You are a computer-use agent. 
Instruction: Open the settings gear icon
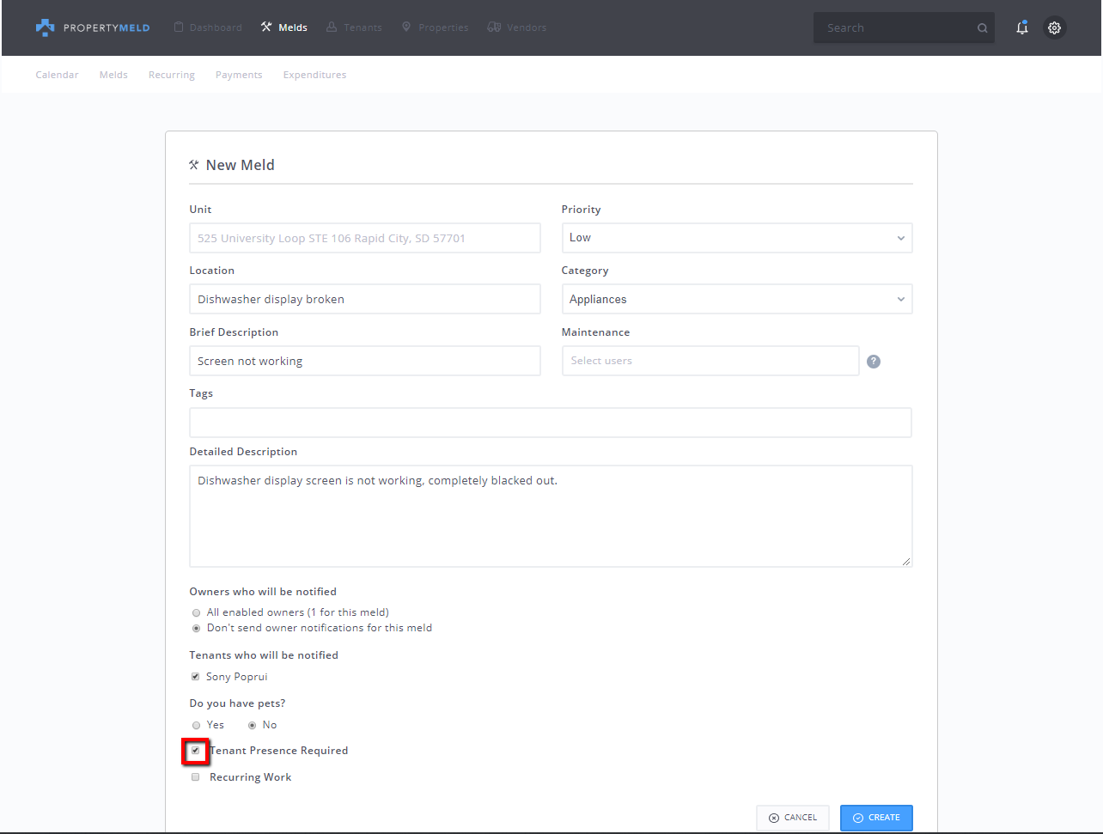click(1054, 27)
